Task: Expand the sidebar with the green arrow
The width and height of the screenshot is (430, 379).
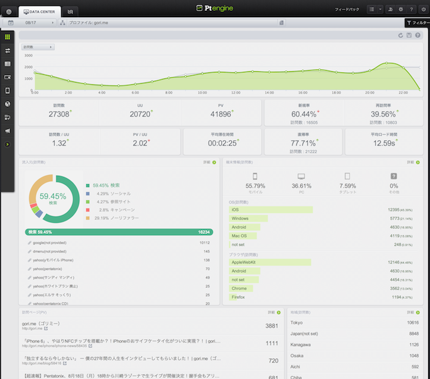Action: point(8,144)
